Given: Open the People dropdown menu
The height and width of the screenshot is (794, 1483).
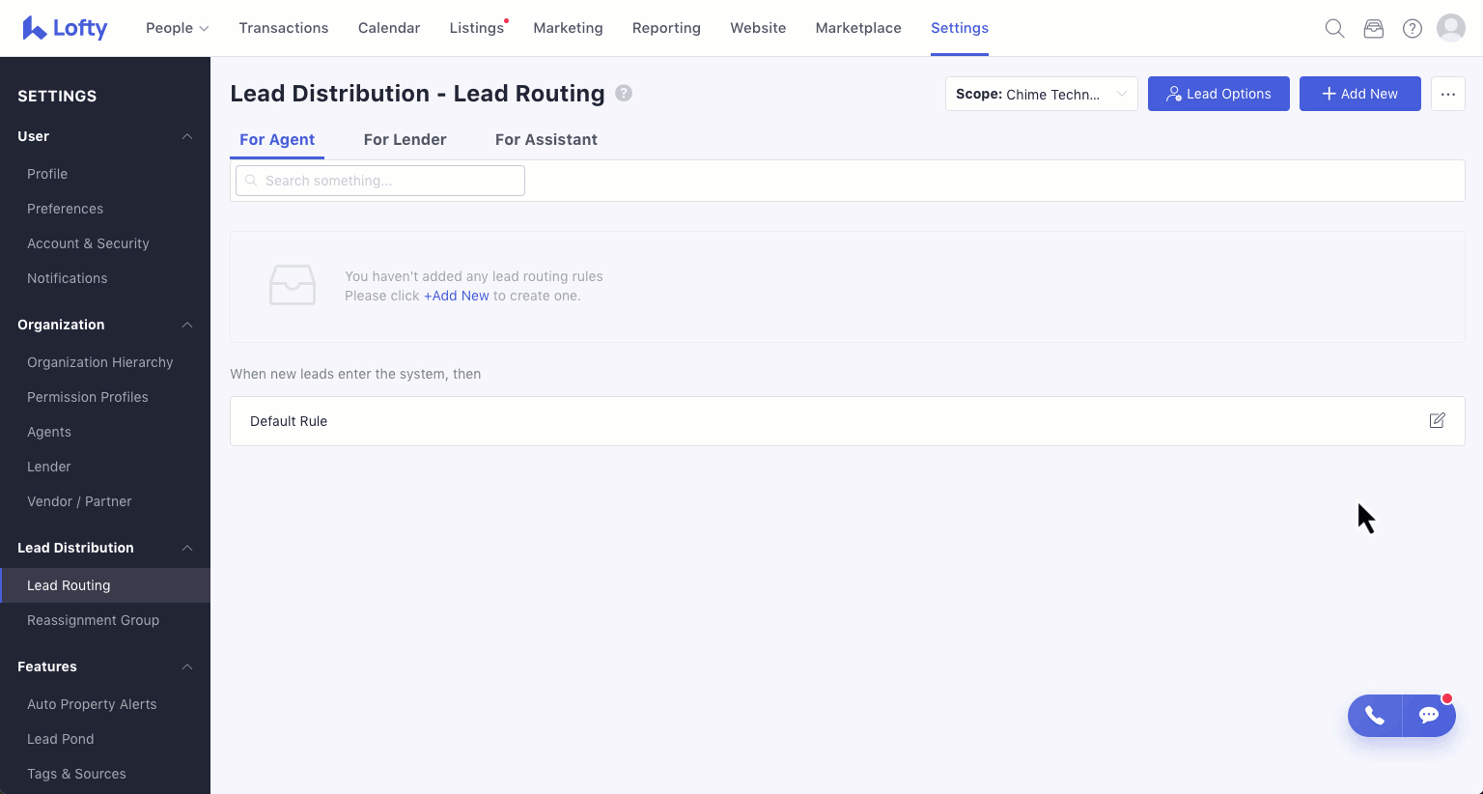Looking at the screenshot, I should point(177,28).
